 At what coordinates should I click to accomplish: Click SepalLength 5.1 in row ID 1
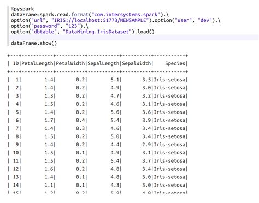tap(115, 80)
